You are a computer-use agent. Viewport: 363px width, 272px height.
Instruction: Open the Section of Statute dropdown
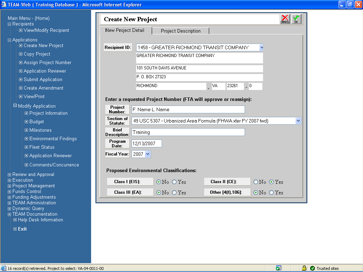(298, 121)
